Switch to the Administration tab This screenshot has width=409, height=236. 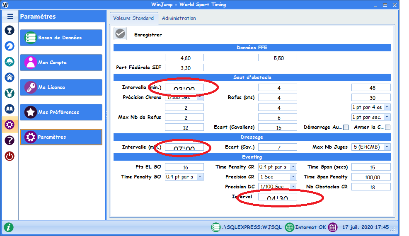179,18
